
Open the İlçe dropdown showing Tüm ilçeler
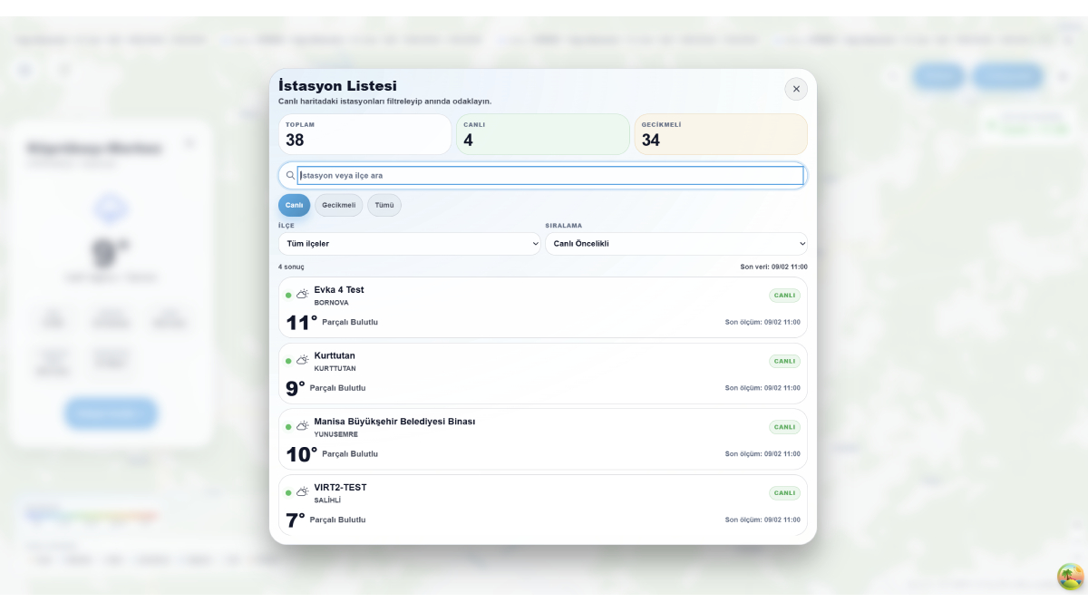pos(409,244)
